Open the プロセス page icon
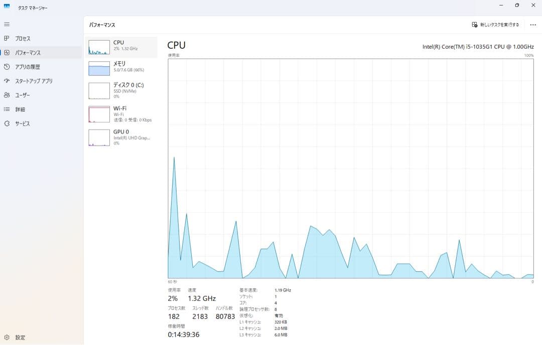Screen dimensions: 542x345 [x=7, y=38]
